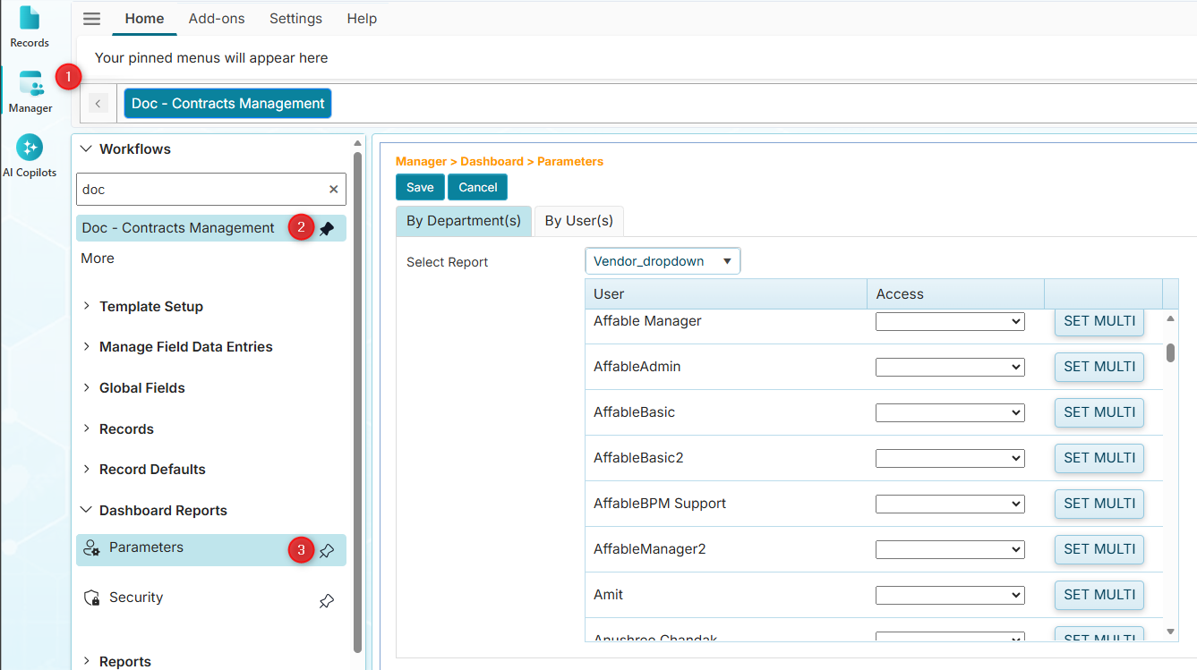Open the Access dropdown for Affable Manager
This screenshot has width=1197, height=670.
(x=949, y=320)
